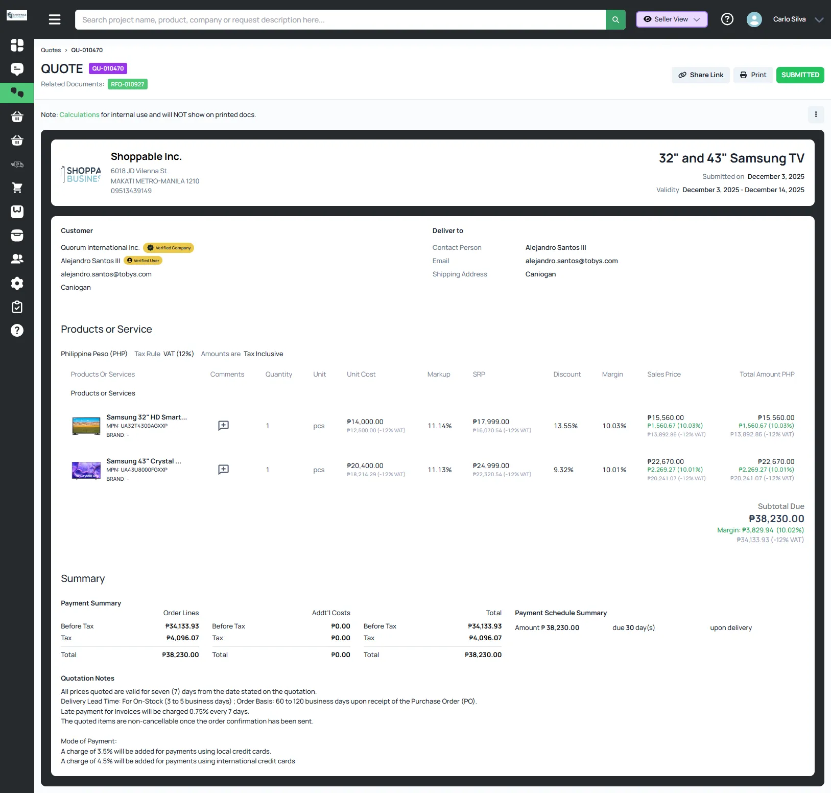Open the users group sidebar icon

click(x=17, y=259)
